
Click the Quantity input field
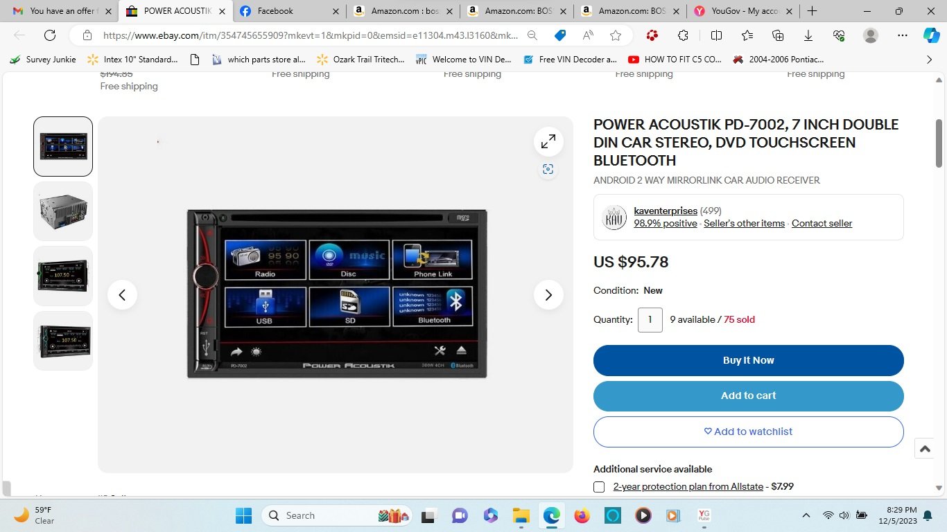[x=650, y=319]
